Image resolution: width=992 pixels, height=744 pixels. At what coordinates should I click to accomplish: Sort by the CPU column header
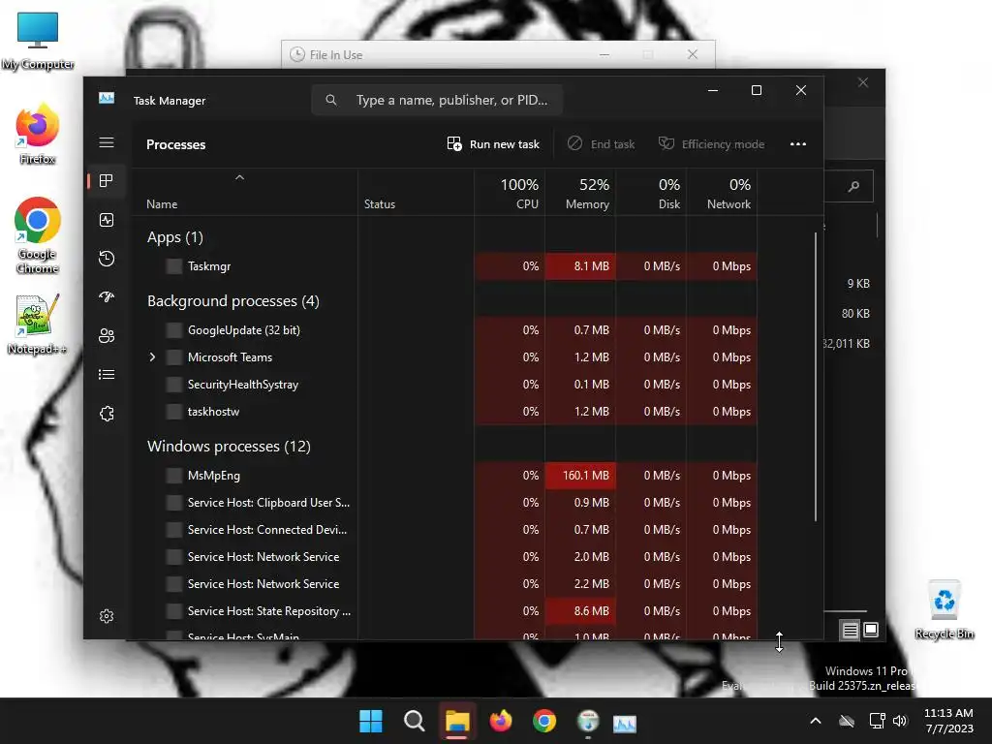click(510, 193)
